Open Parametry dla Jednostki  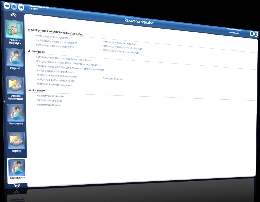coord(50,100)
